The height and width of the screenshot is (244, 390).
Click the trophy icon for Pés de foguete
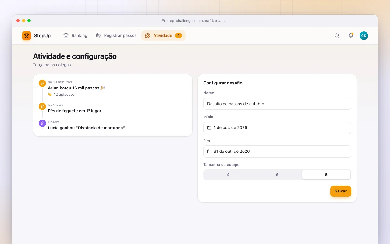(42, 106)
